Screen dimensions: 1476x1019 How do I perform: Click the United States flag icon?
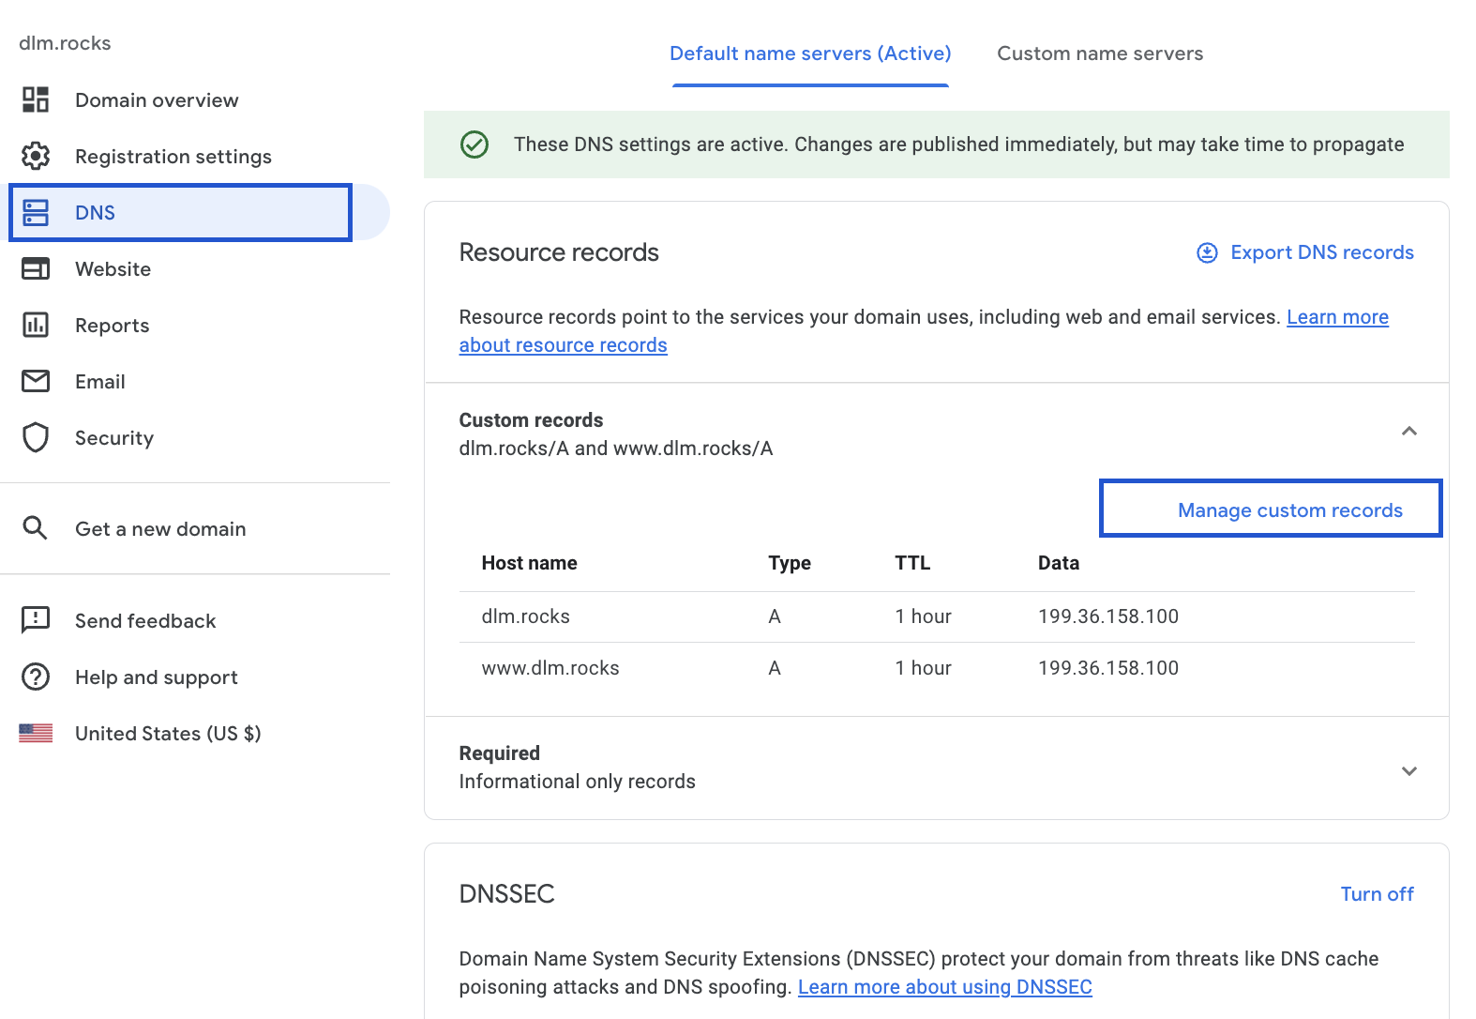tap(36, 733)
